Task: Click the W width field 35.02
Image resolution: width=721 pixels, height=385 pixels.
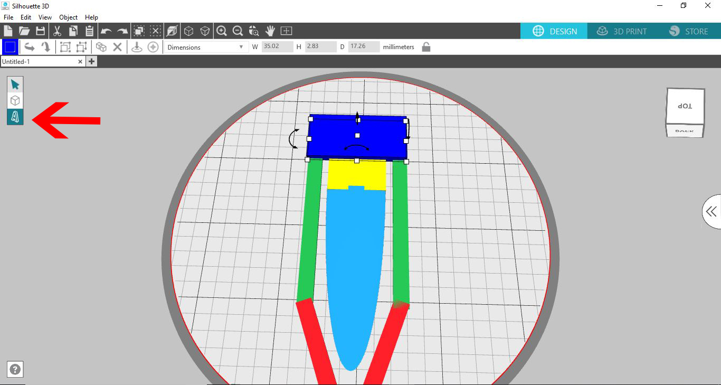Action: [x=277, y=46]
